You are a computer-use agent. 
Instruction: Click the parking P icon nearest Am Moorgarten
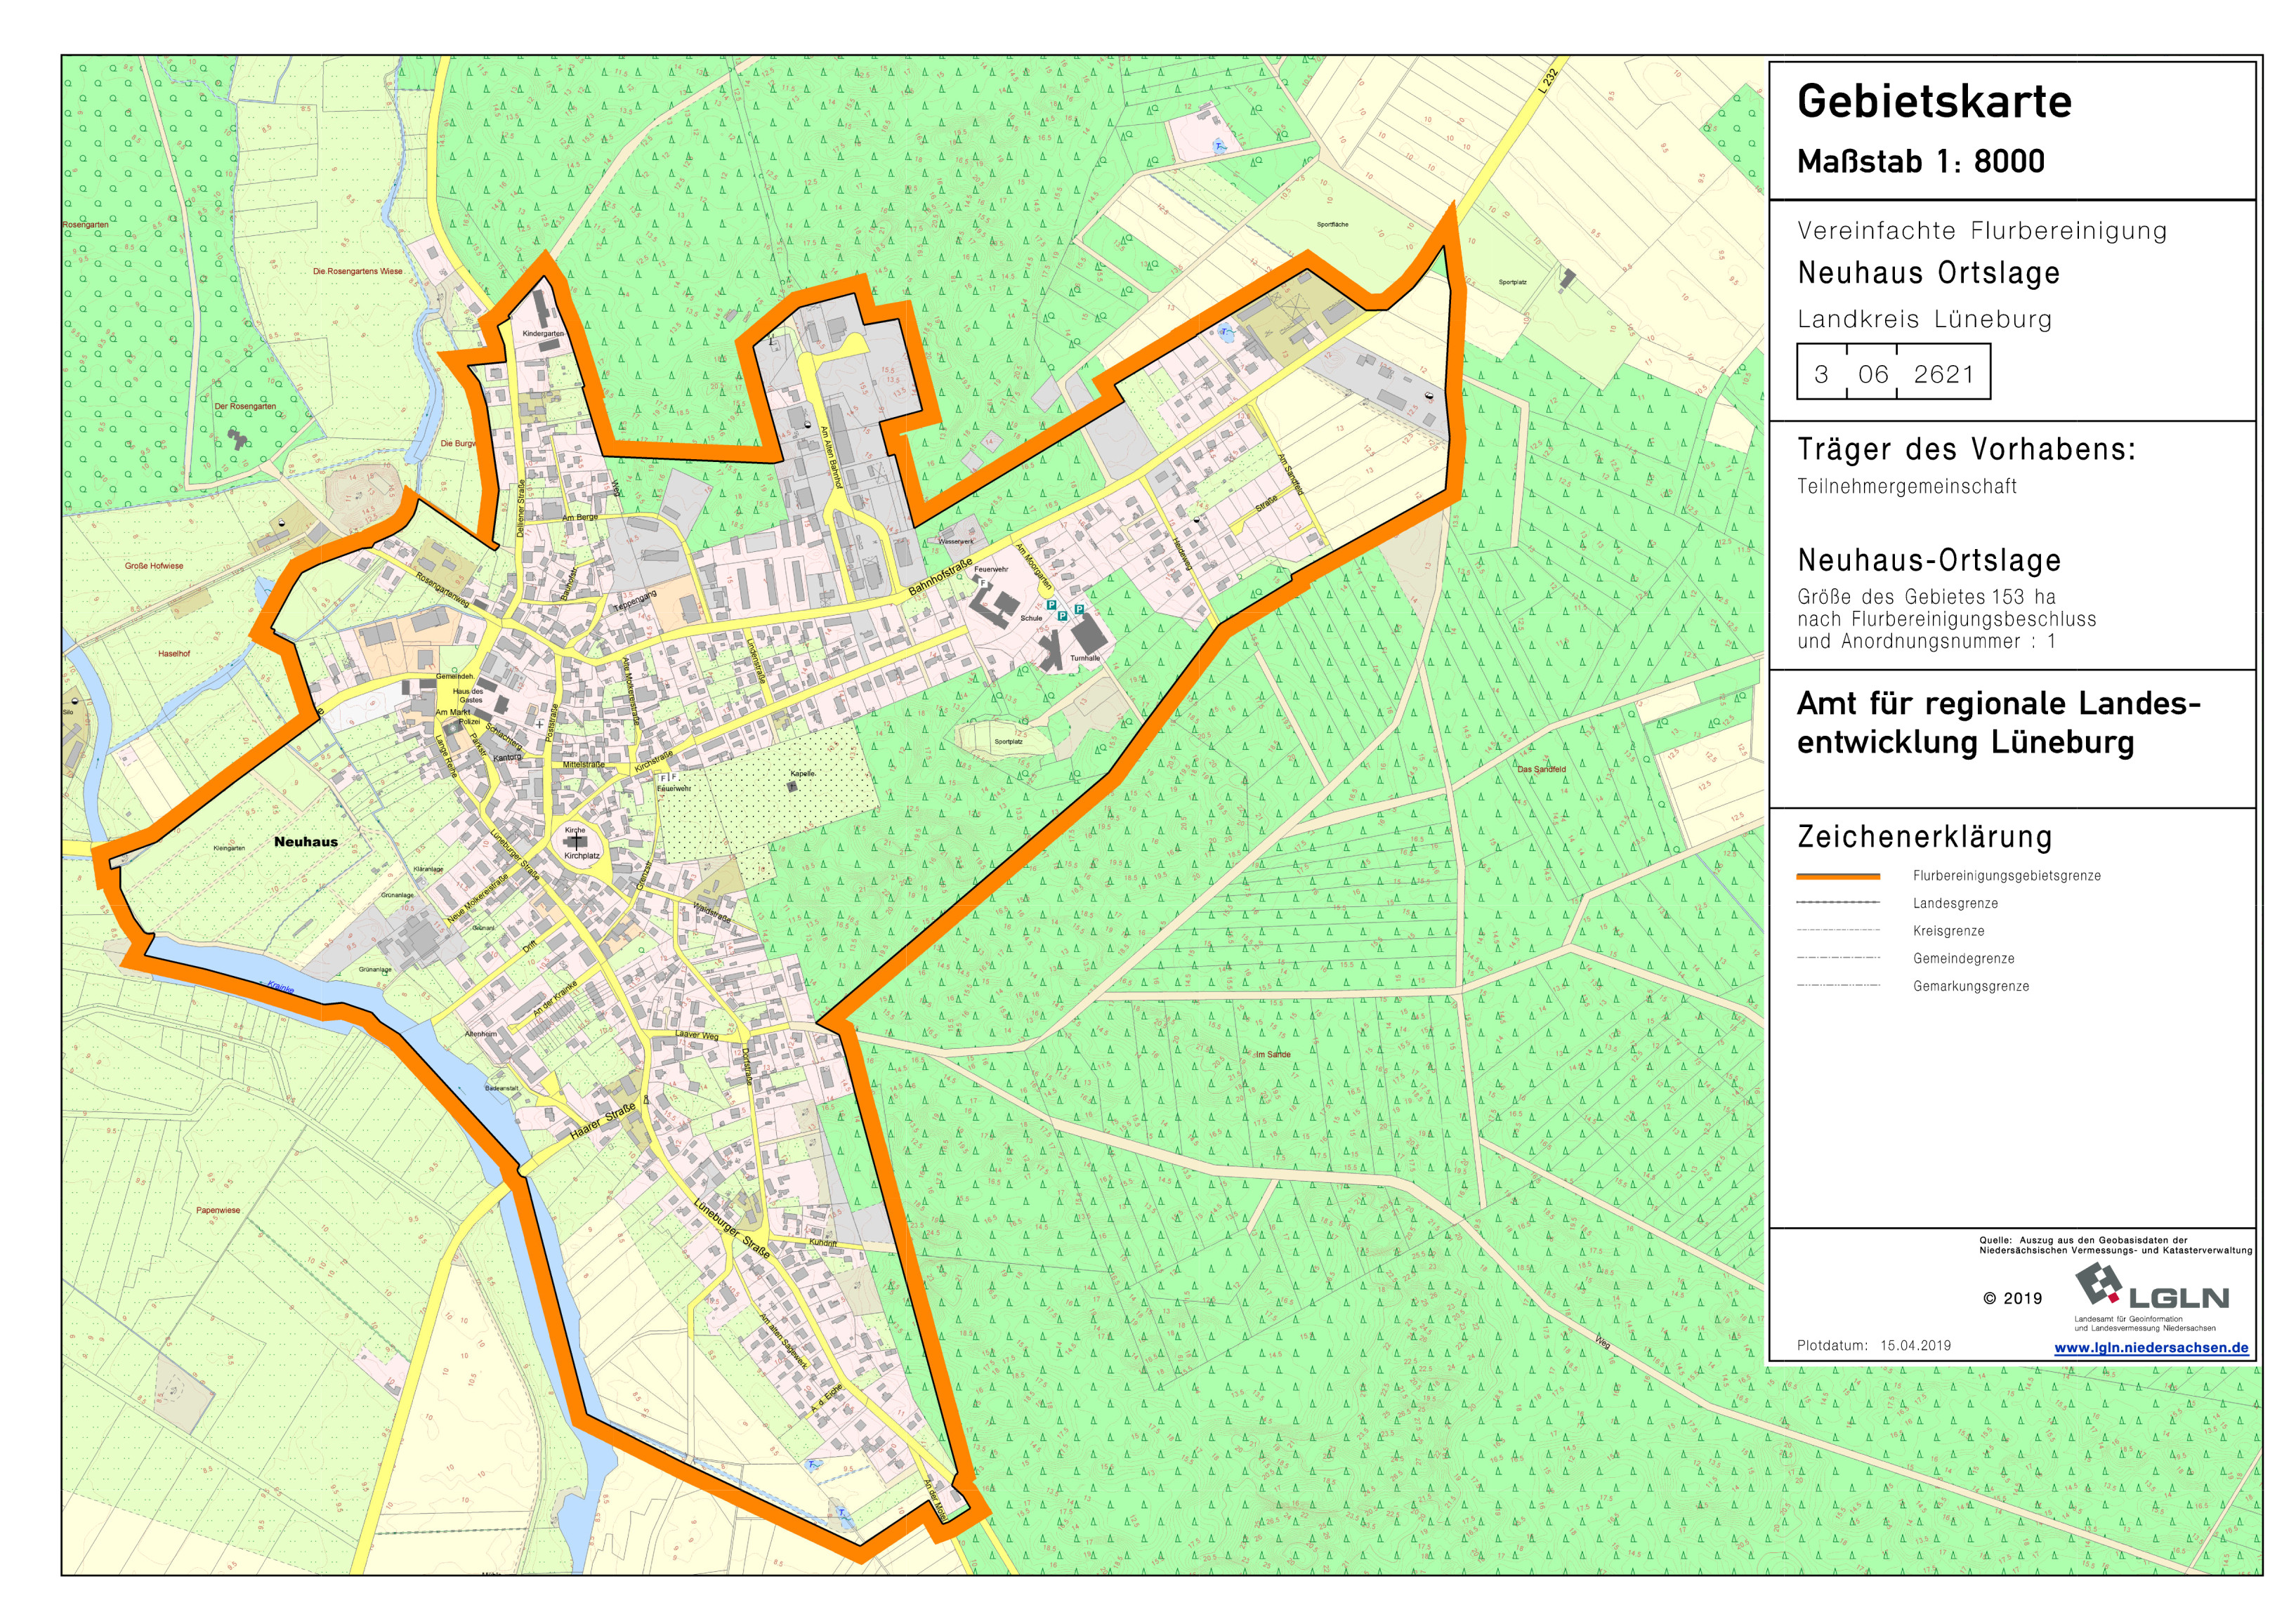pyautogui.click(x=1051, y=604)
